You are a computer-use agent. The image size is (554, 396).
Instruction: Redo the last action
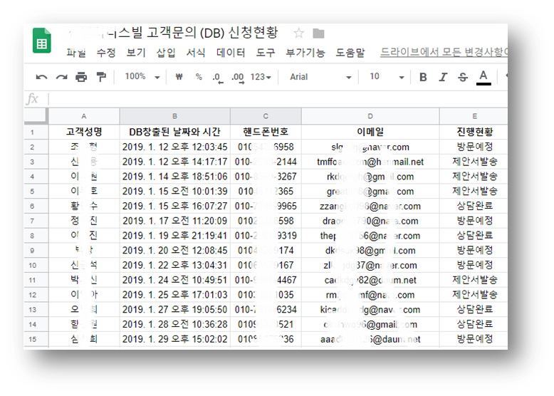tap(61, 77)
